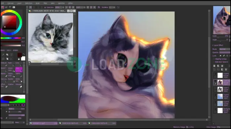Select the Bucket tool

[11, 80]
